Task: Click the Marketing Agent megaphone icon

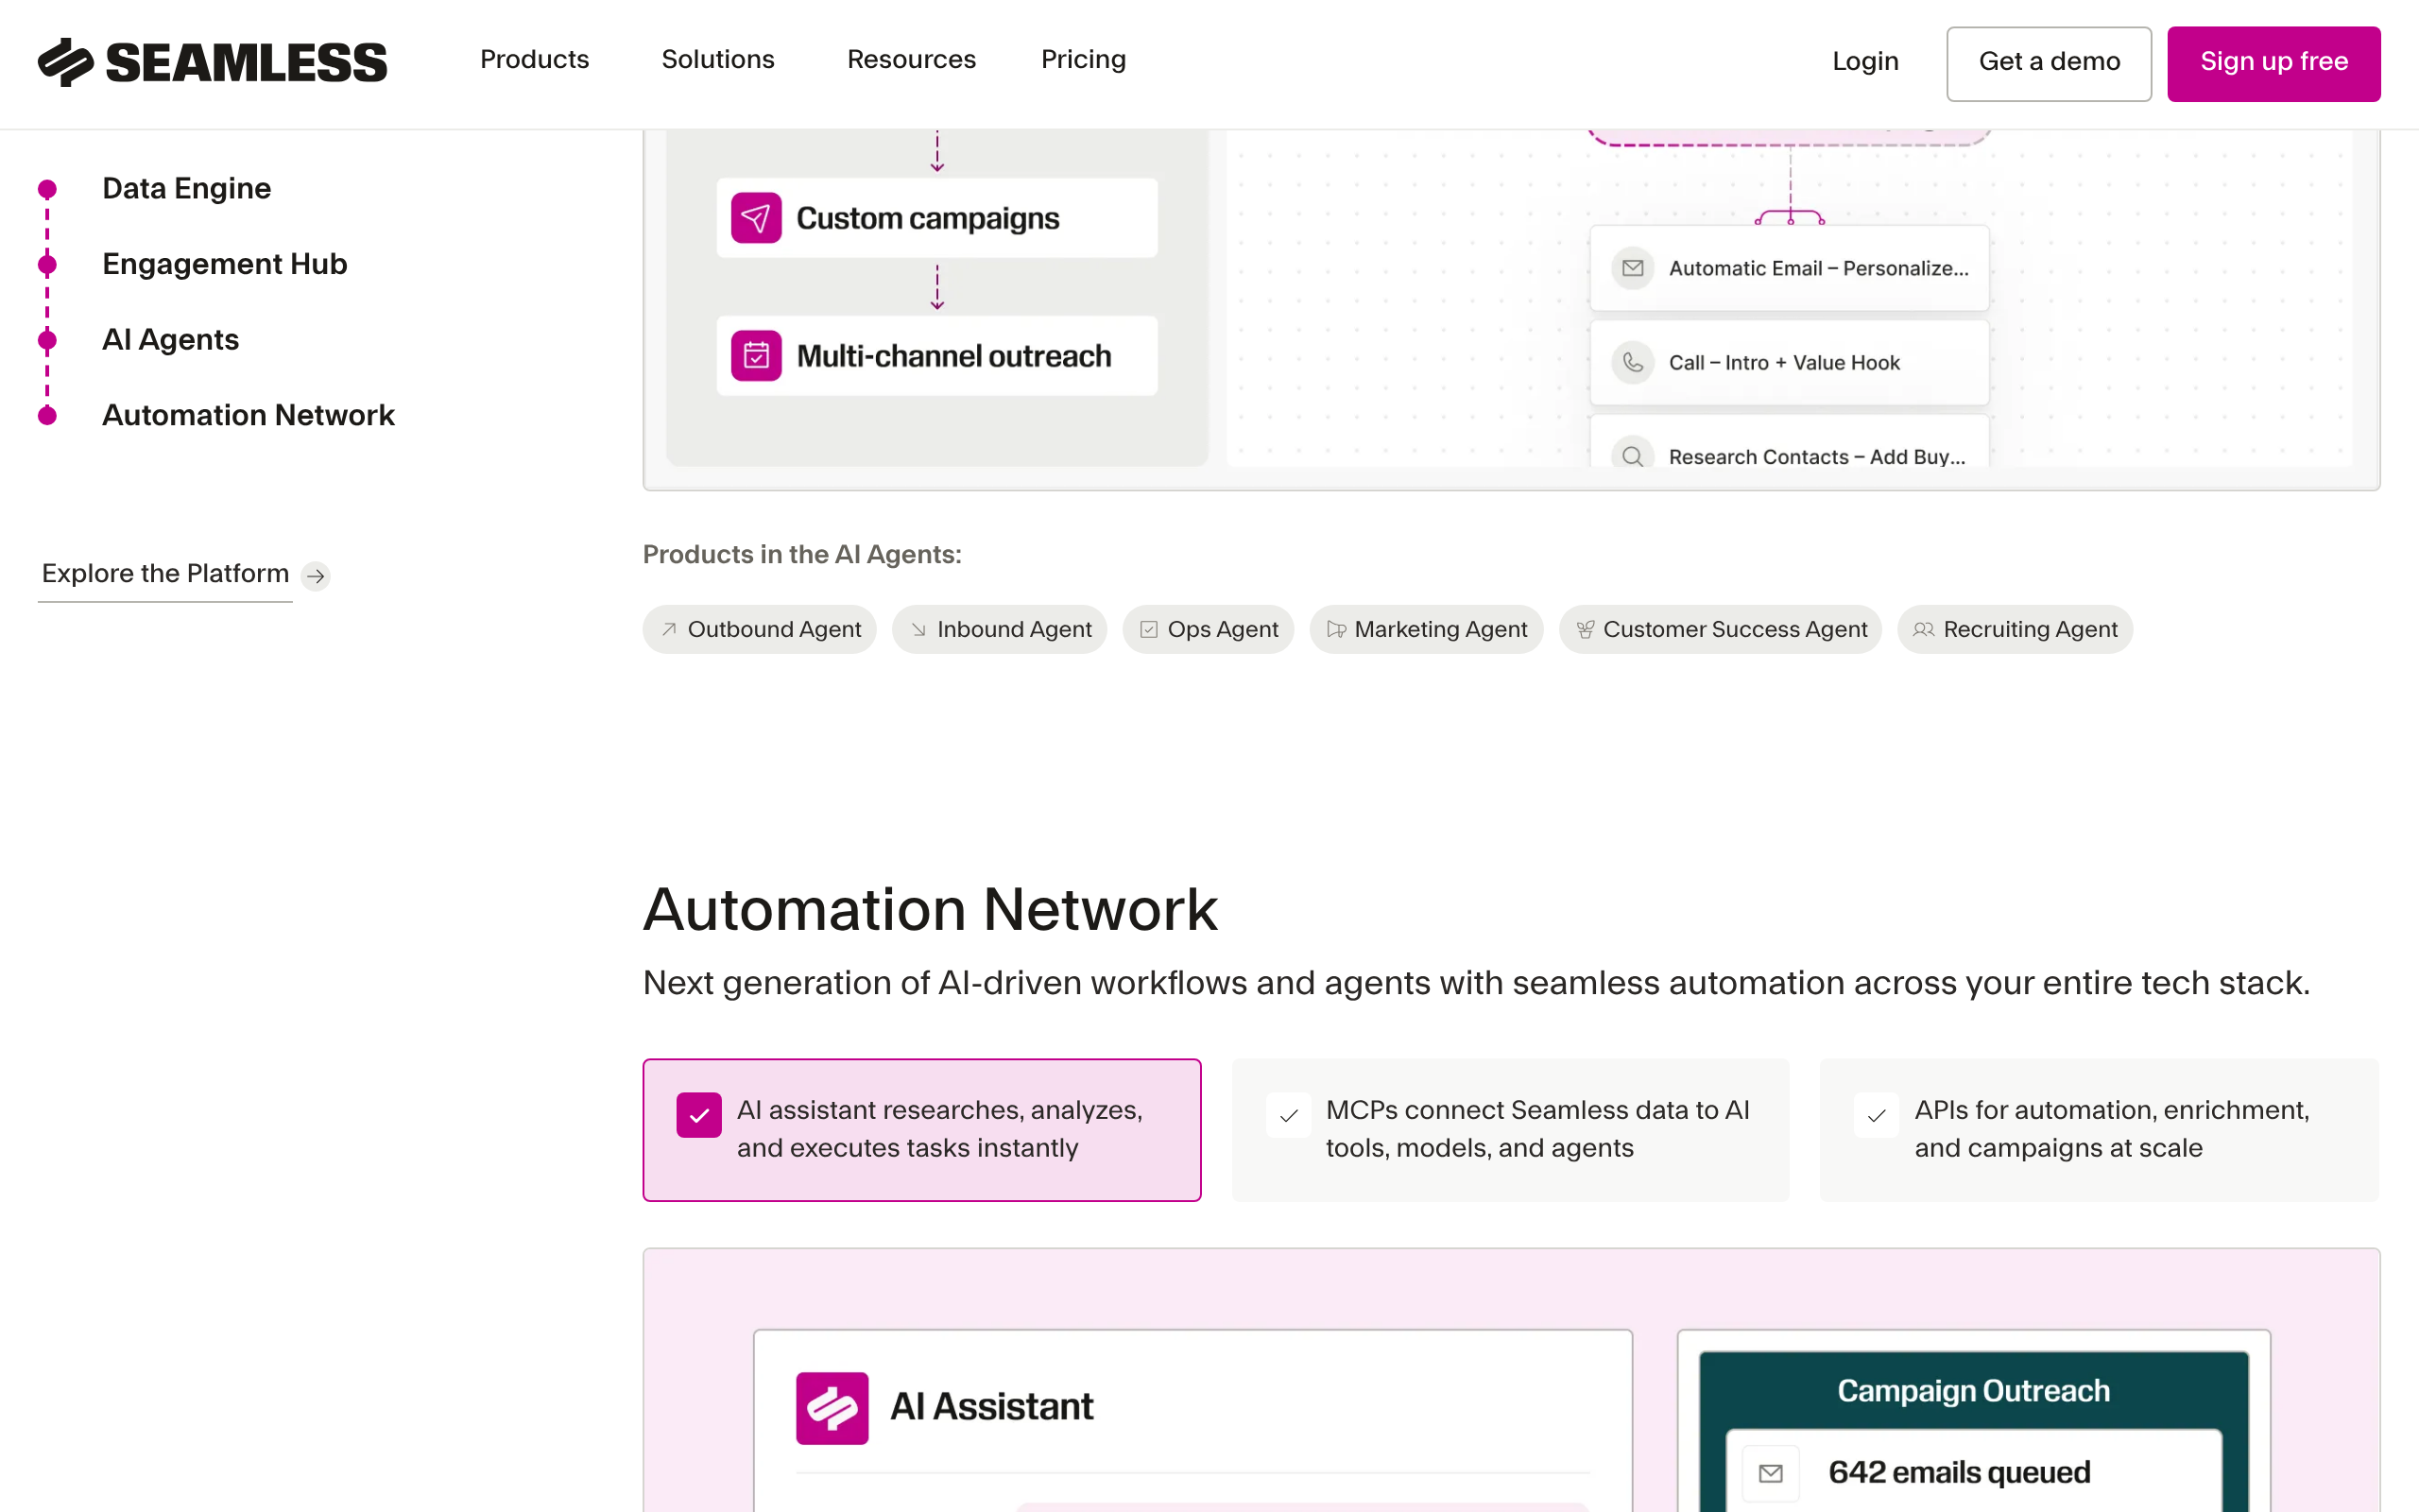Action: (1335, 629)
